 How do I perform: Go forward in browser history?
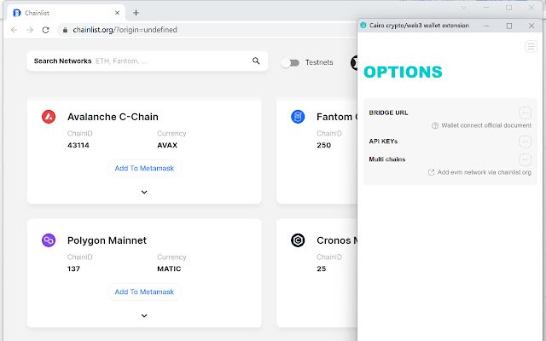click(30, 30)
